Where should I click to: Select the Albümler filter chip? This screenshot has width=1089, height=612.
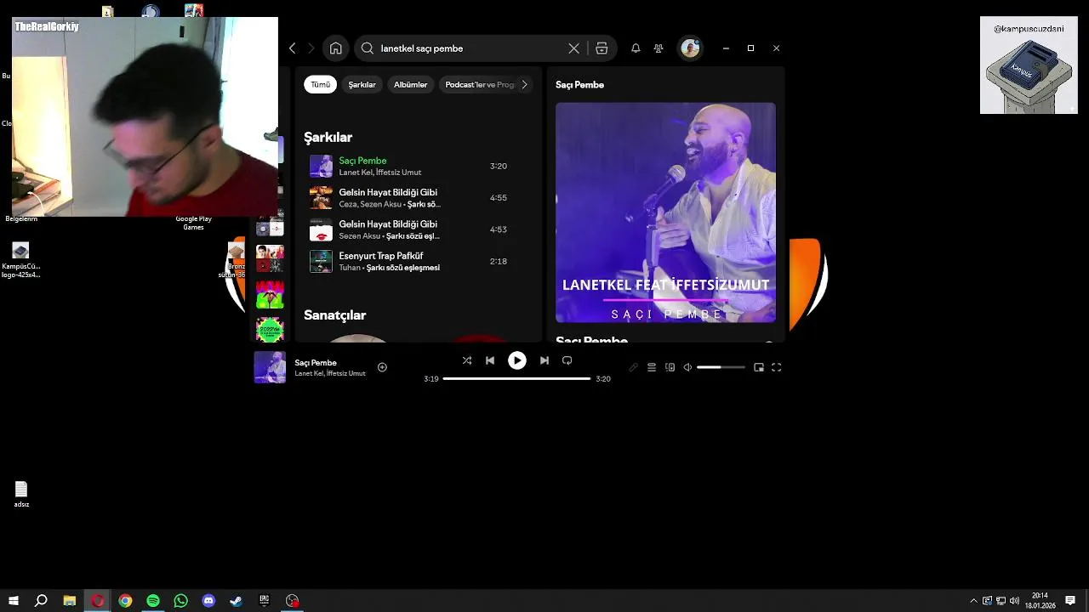click(x=410, y=84)
